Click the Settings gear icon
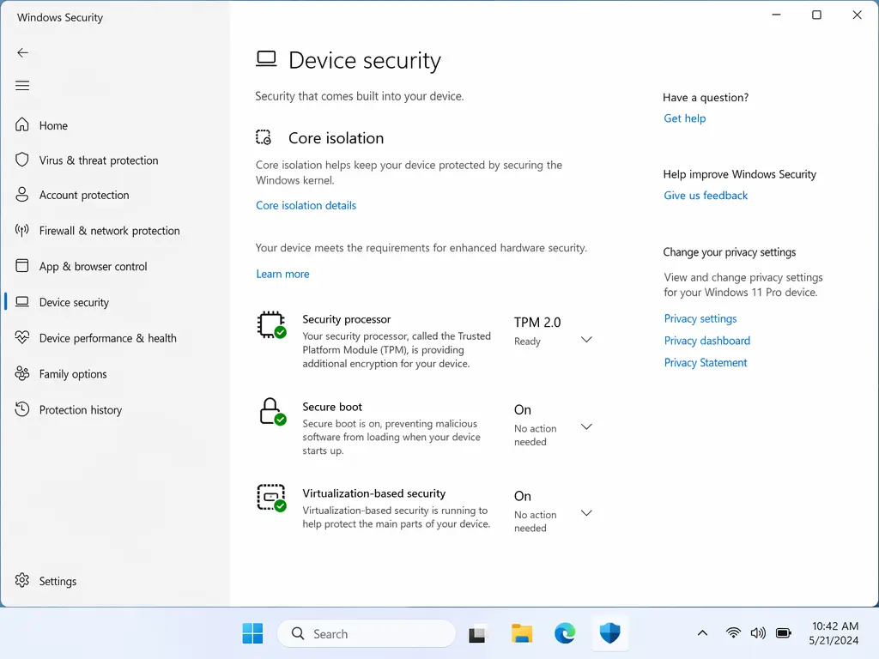The width and height of the screenshot is (879, 659). 21,581
